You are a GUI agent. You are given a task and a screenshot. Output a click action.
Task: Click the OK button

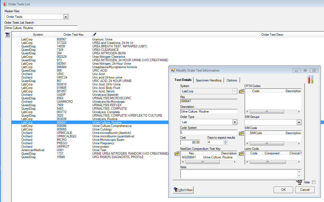coord(283,190)
